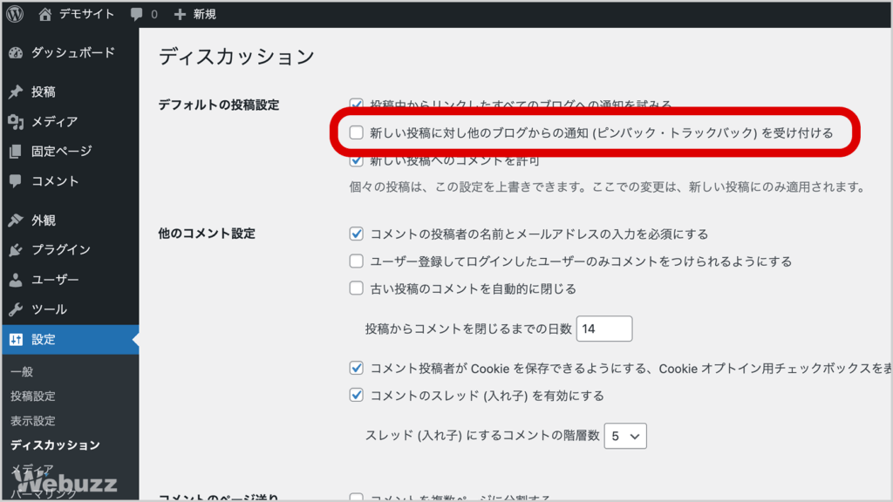Open the WordPress logo menu
Viewport: 893px width, 502px height.
(15, 14)
